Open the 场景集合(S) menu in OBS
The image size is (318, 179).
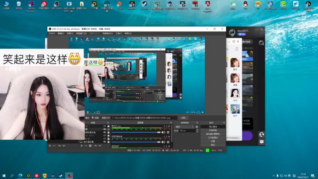tap(108, 33)
